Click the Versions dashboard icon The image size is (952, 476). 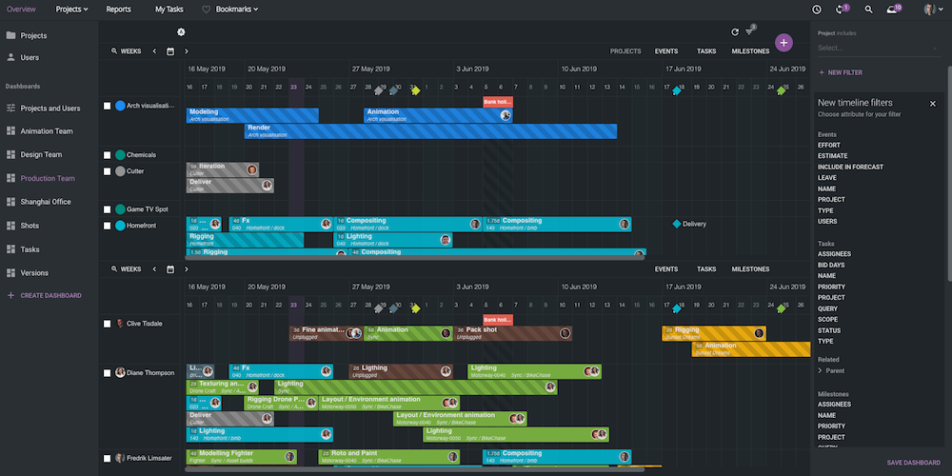click(10, 272)
